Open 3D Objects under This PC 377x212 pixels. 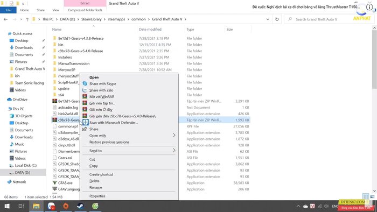pos(23,116)
